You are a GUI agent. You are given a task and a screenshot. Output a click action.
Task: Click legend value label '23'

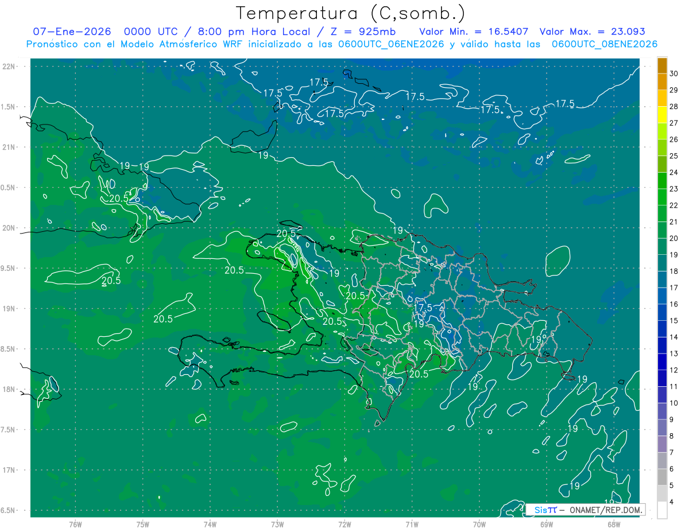(x=674, y=189)
